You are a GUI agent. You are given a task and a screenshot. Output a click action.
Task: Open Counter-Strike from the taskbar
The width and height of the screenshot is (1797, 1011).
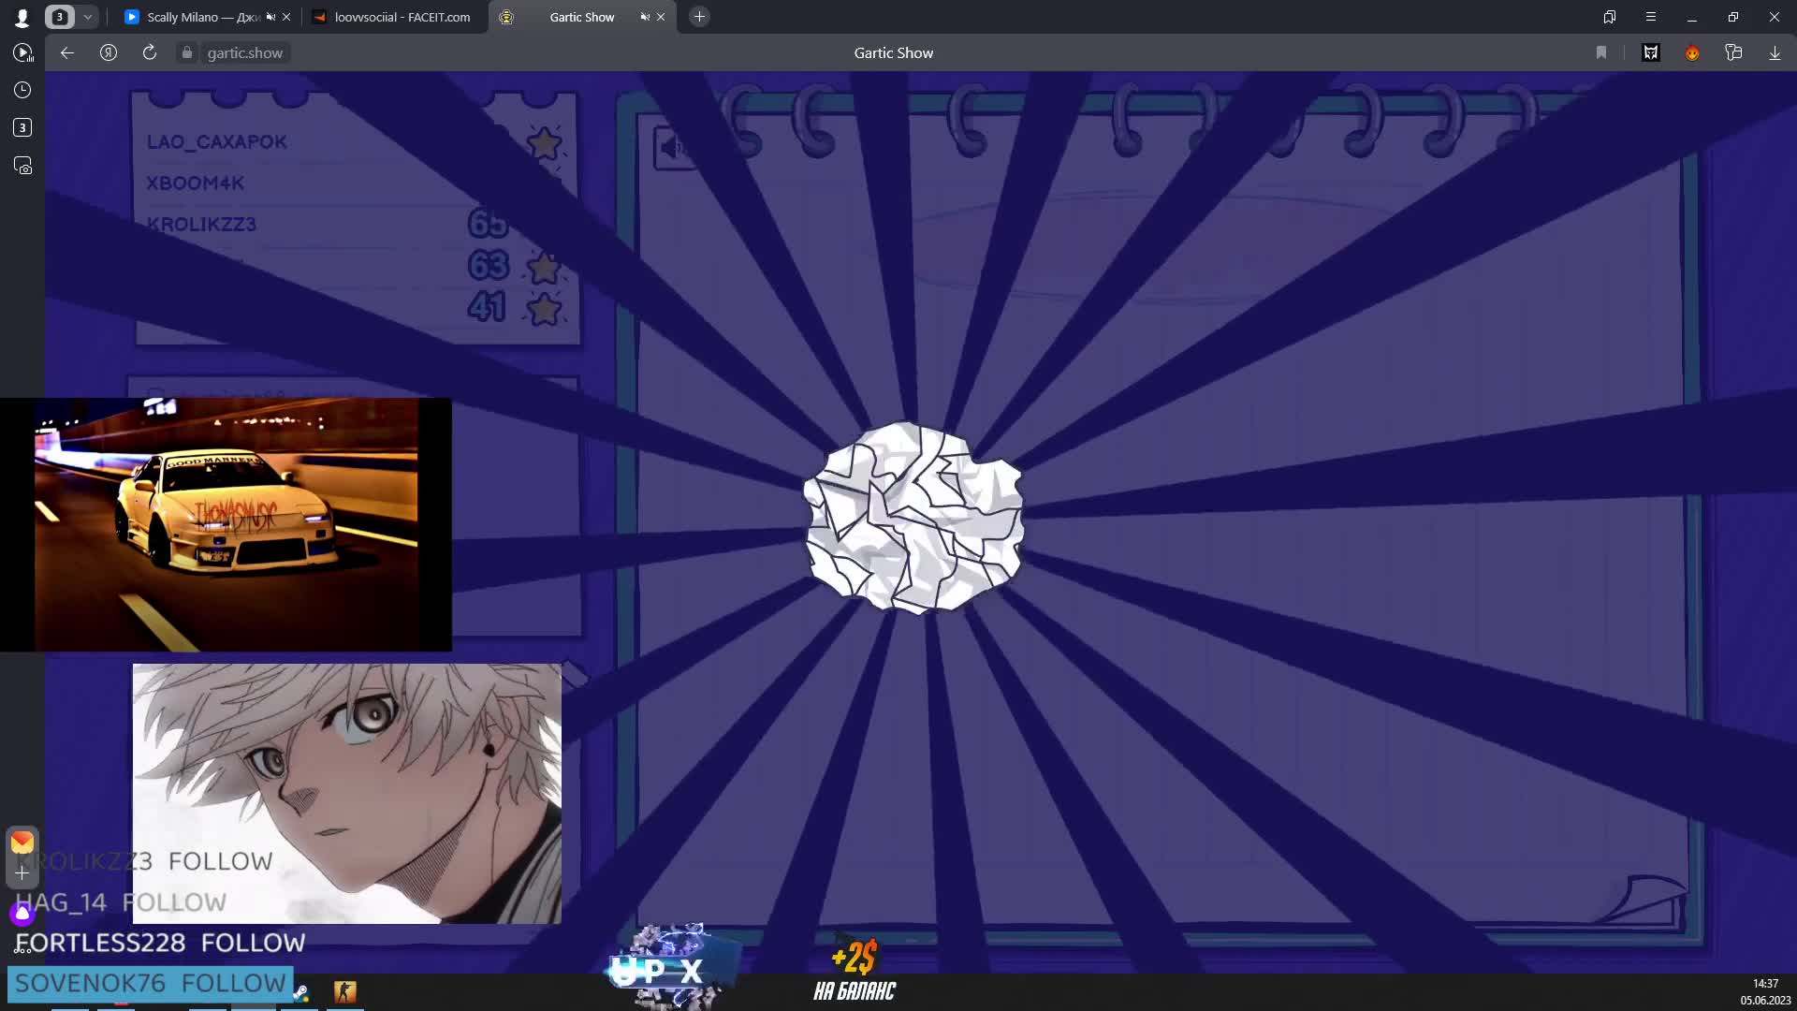click(x=345, y=991)
